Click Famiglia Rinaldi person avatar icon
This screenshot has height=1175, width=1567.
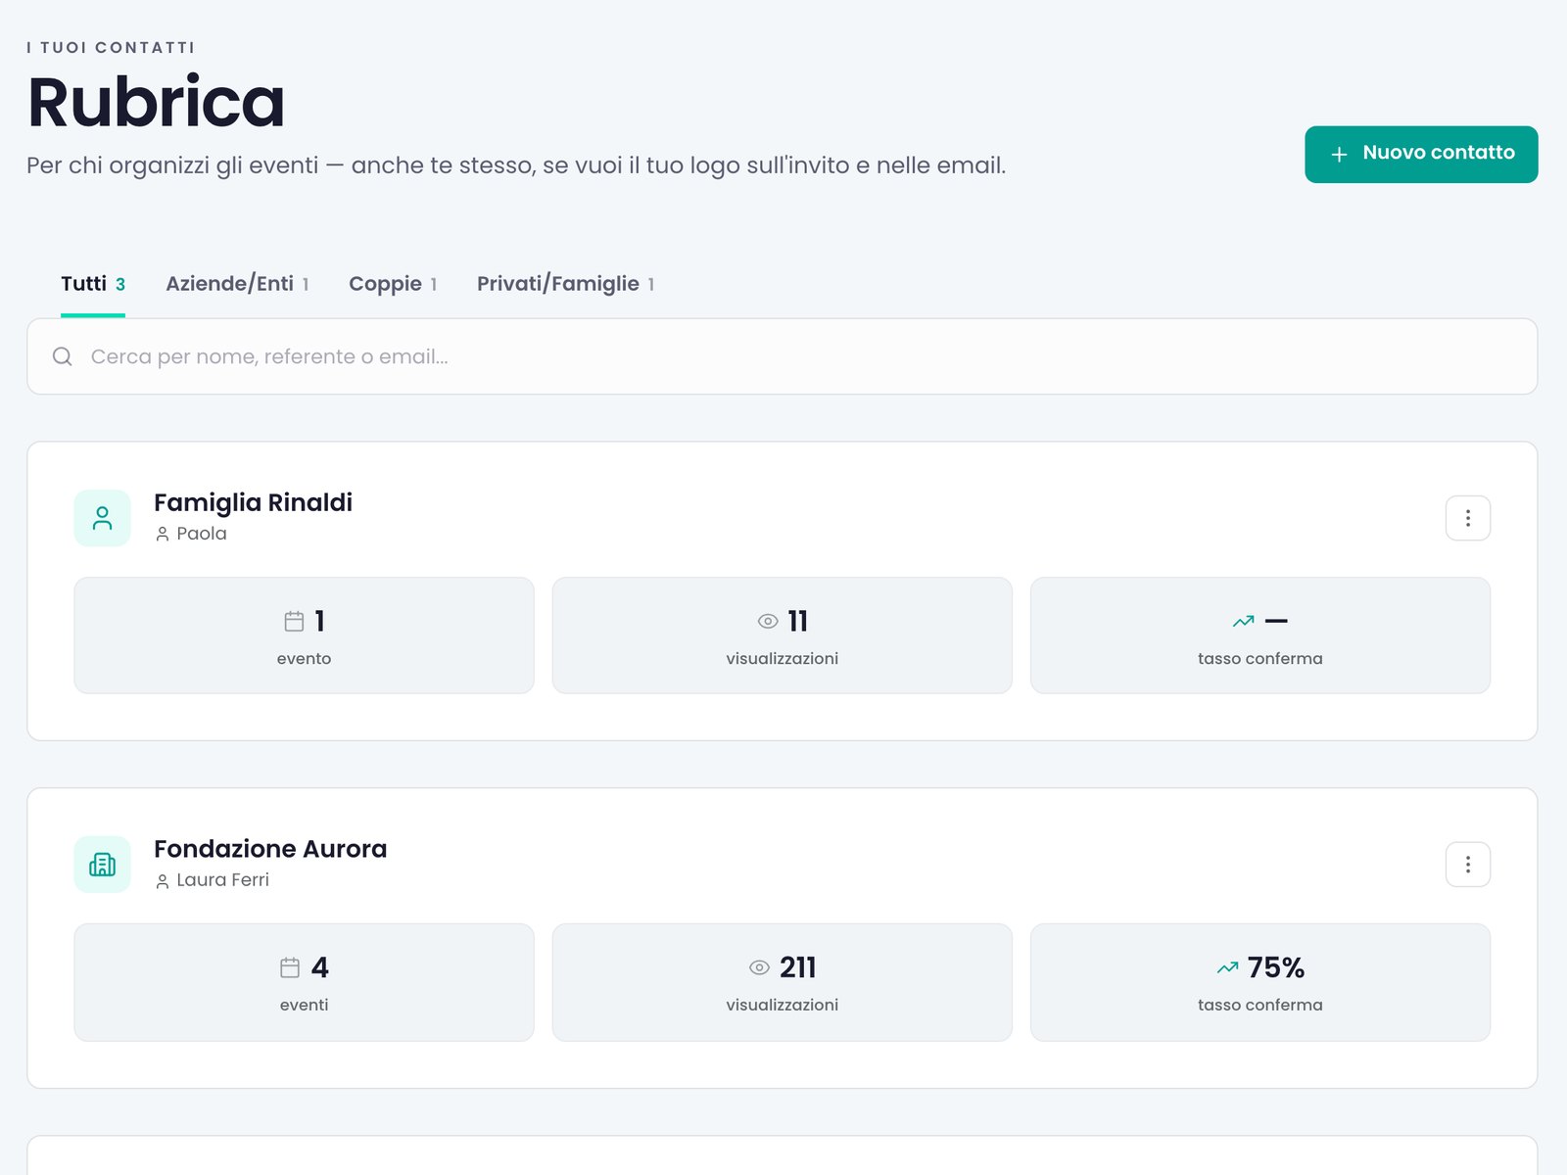102,518
